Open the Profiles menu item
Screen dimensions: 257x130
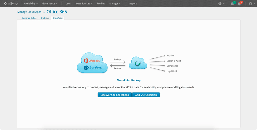(x=101, y=4)
